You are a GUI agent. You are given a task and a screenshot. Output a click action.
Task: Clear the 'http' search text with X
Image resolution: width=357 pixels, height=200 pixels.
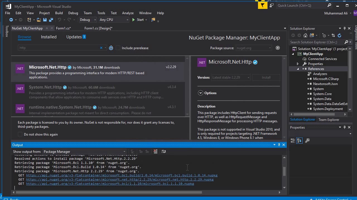coord(101,48)
